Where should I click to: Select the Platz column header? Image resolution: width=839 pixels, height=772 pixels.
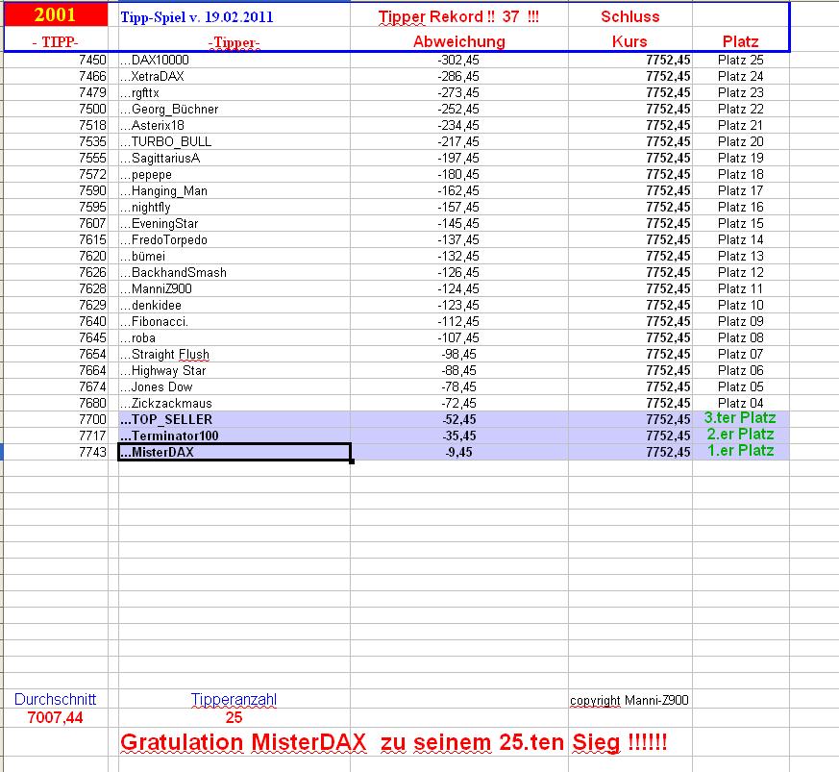pyautogui.click(x=741, y=41)
